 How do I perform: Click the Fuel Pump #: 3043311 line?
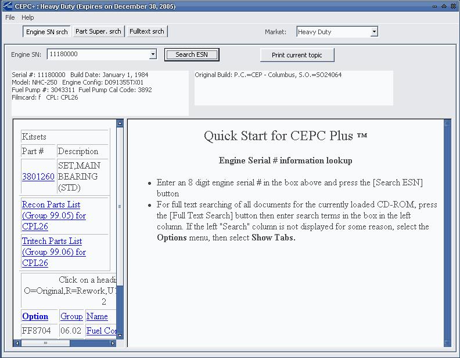pos(82,90)
